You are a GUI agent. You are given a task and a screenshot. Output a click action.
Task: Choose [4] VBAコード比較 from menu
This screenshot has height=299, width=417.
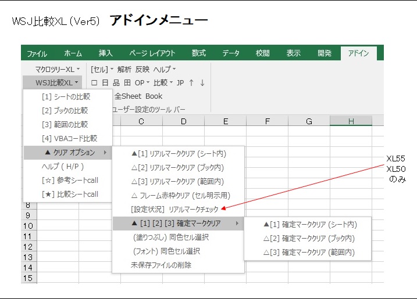click(x=69, y=138)
